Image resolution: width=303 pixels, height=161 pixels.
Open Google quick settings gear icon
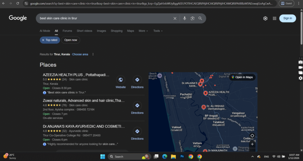265,18
